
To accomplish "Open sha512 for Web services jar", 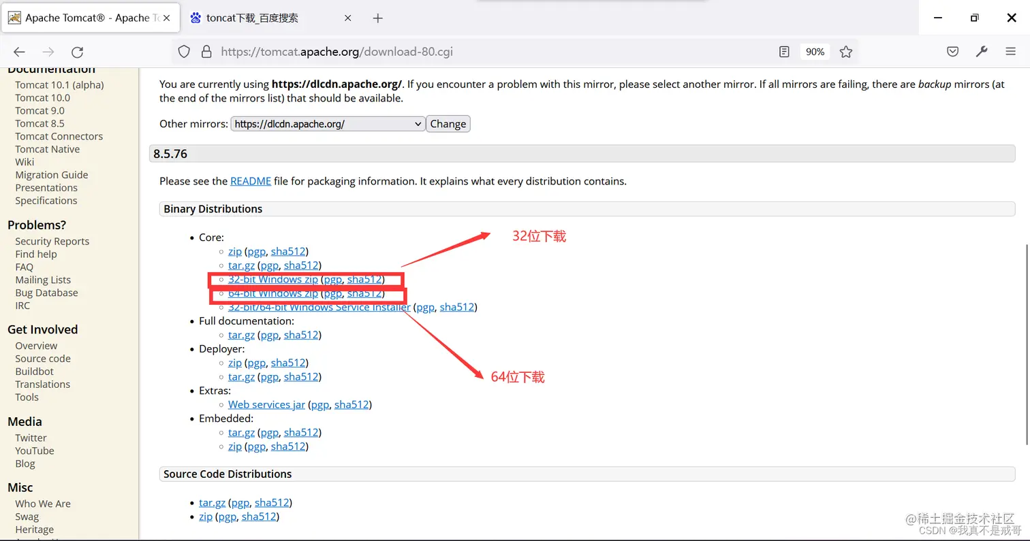I will 352,405.
